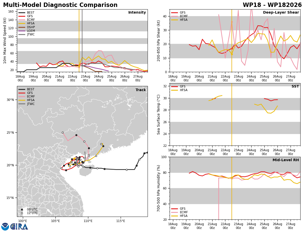308x231 pixels.
Task: Click the HFSA entry in SST legend
Action: point(179,90)
